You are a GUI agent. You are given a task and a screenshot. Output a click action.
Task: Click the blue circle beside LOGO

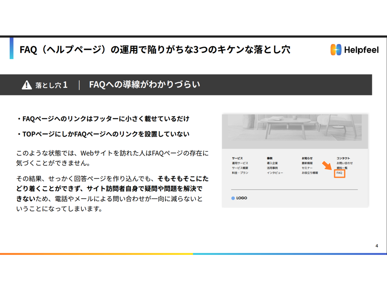pyautogui.click(x=233, y=198)
